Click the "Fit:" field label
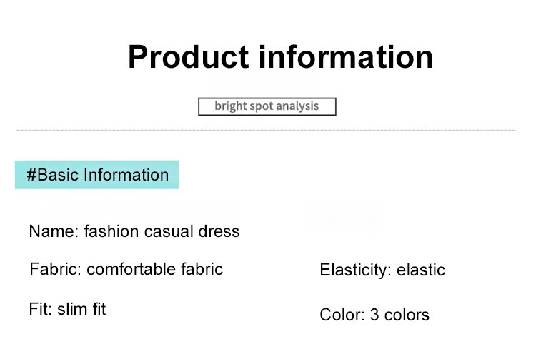This screenshot has height=359, width=536. coord(40,310)
